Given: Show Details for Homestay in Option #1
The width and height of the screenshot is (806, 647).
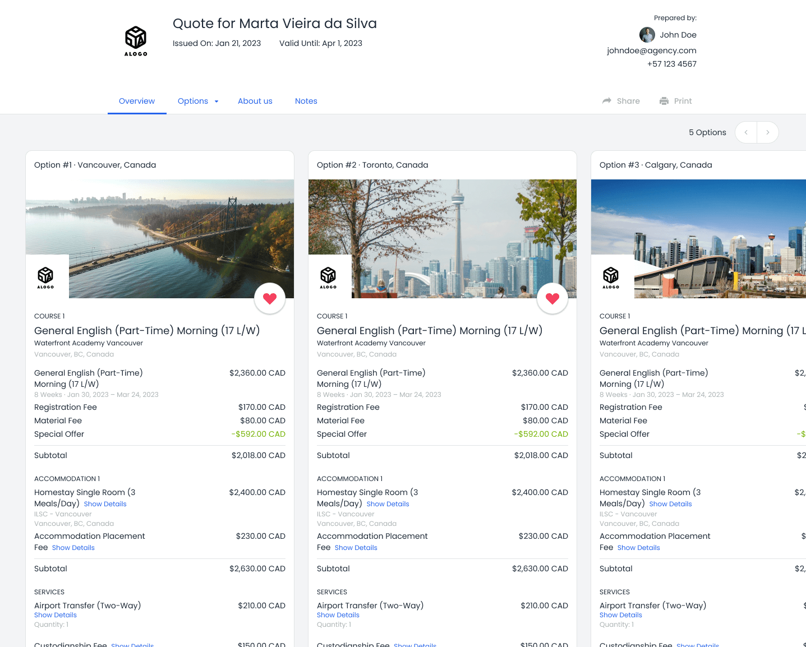Looking at the screenshot, I should [x=105, y=504].
